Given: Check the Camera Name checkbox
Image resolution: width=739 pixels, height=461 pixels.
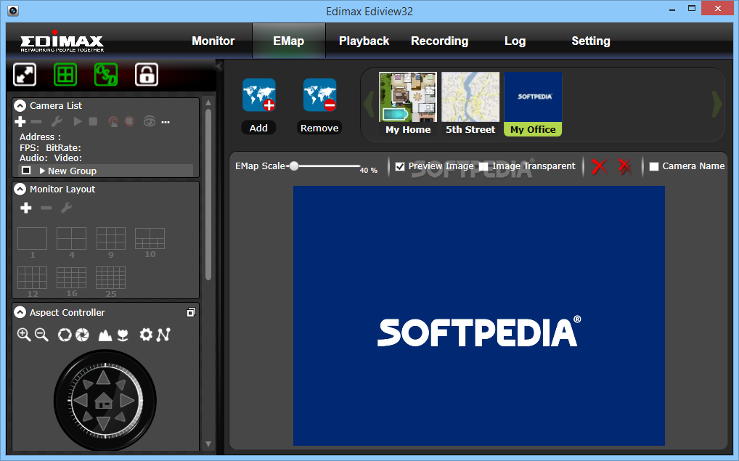Looking at the screenshot, I should click(654, 166).
